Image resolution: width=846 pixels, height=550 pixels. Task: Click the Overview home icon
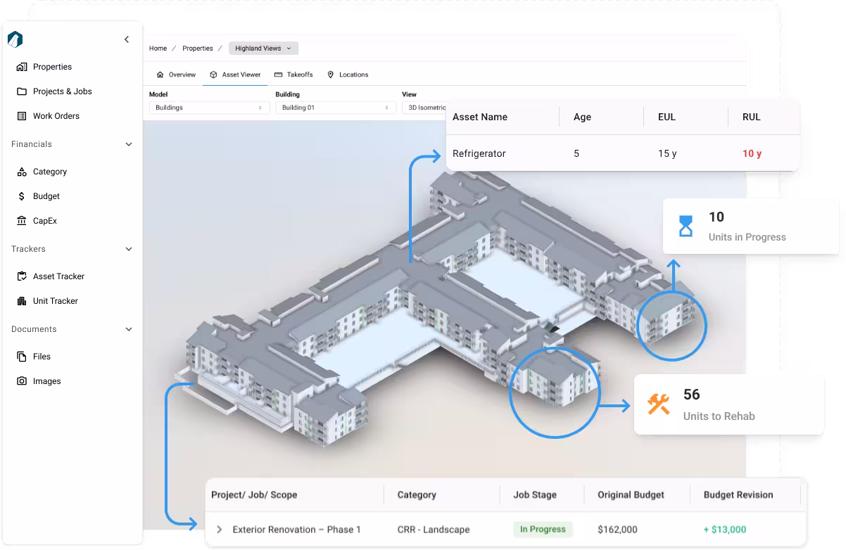(x=160, y=75)
